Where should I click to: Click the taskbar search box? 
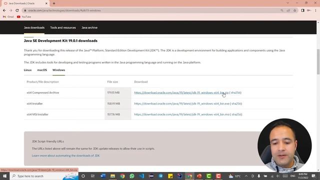click(44, 176)
